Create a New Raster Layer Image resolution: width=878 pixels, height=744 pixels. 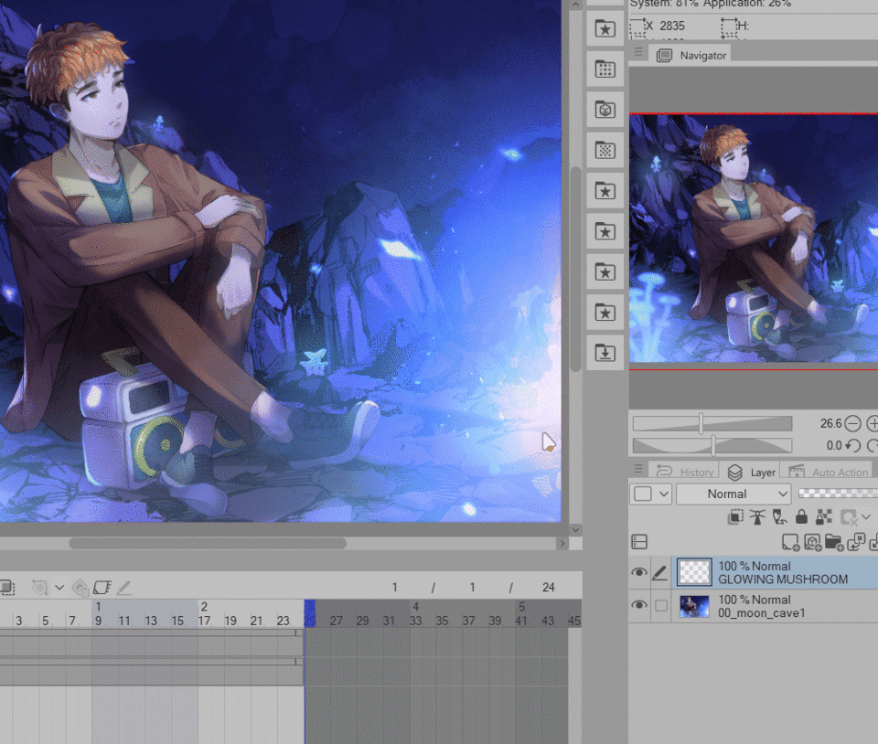pyautogui.click(x=790, y=542)
